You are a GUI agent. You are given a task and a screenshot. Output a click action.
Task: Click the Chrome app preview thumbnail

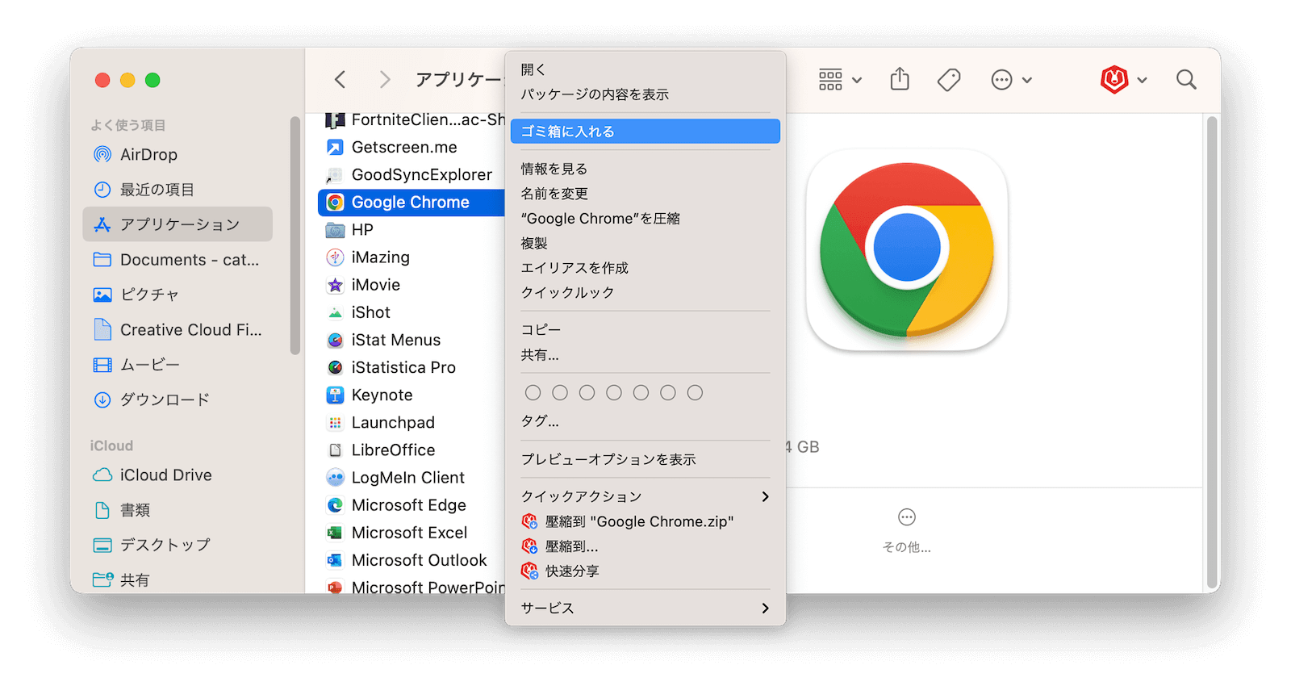coord(907,250)
